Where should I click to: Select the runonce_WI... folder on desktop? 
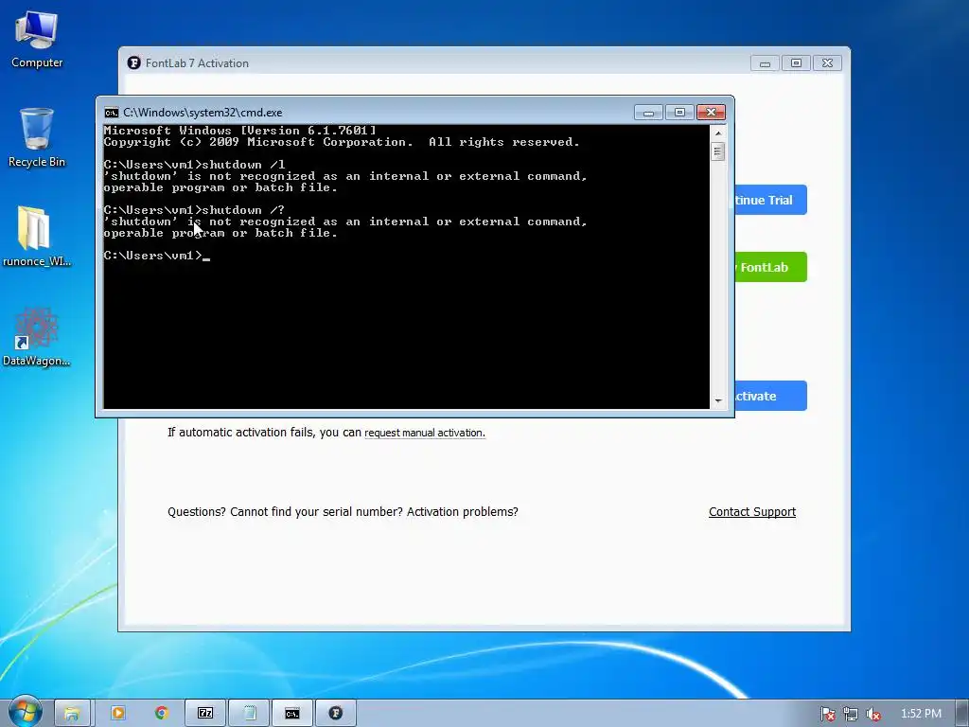(x=37, y=236)
